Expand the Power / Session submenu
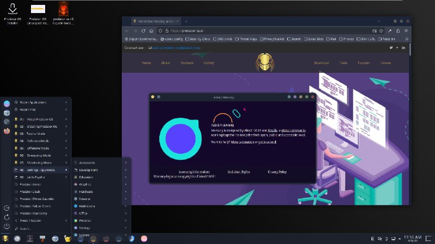Image resolution: width=435 pixels, height=244 pixels. pos(41,221)
